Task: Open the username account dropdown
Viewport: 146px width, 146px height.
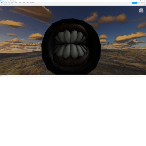Action: pos(143,3)
